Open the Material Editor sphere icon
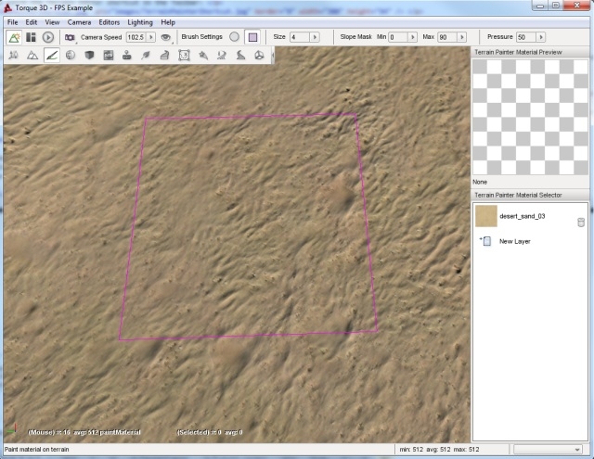Viewport: 594px width, 459px height. [x=71, y=56]
